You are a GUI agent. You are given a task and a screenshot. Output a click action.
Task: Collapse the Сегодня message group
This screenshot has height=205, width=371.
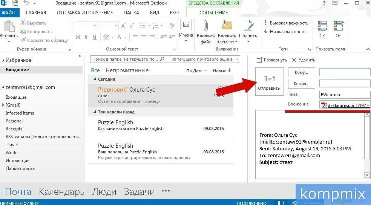95,79
